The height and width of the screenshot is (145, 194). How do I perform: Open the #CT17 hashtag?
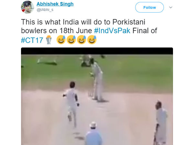pyautogui.click(x=32, y=40)
